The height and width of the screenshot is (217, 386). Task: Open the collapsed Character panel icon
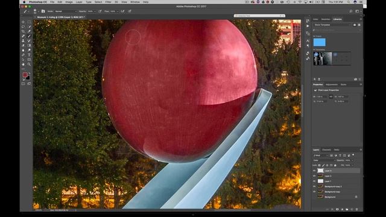click(308, 40)
